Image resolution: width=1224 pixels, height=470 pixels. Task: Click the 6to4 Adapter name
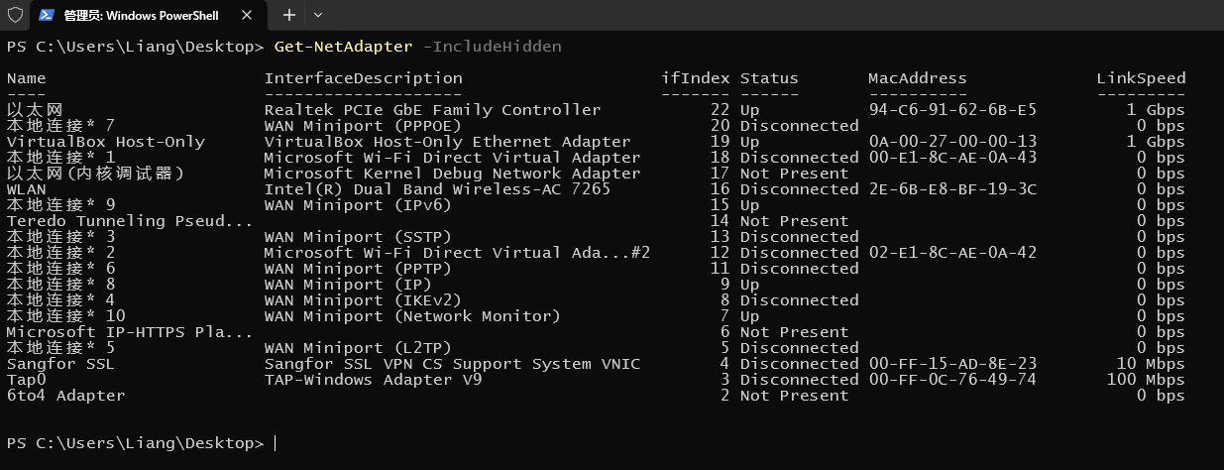click(x=65, y=396)
